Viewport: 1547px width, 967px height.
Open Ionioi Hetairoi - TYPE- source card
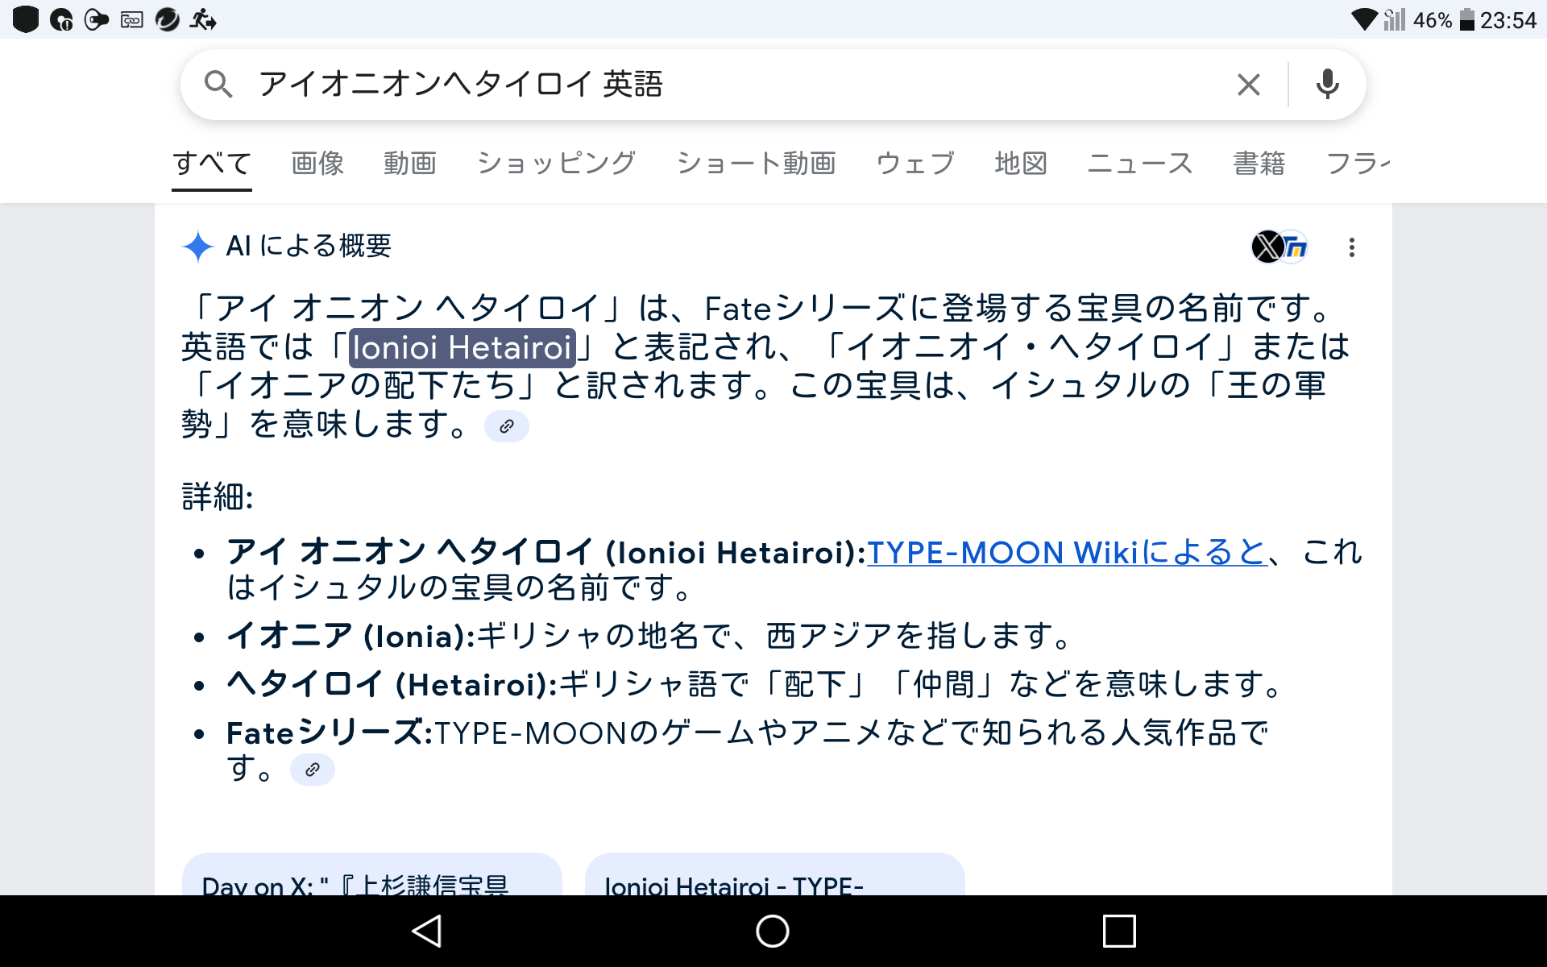773,877
